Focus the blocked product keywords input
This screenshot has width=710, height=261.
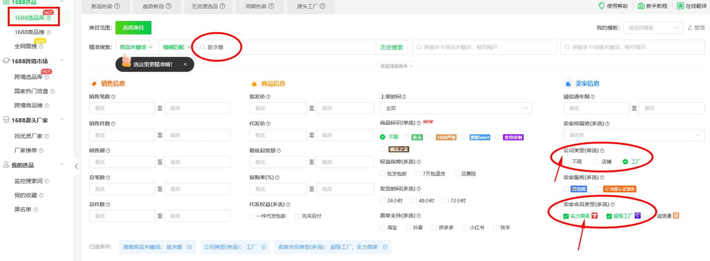click(484, 47)
